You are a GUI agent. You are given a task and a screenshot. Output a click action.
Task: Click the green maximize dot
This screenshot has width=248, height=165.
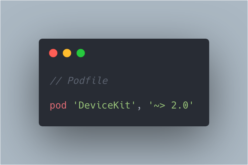(81, 53)
